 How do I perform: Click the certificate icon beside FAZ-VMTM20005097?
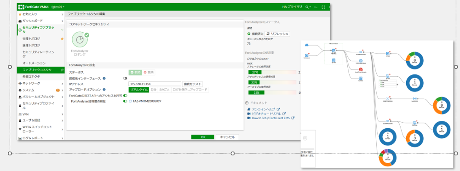[130, 101]
